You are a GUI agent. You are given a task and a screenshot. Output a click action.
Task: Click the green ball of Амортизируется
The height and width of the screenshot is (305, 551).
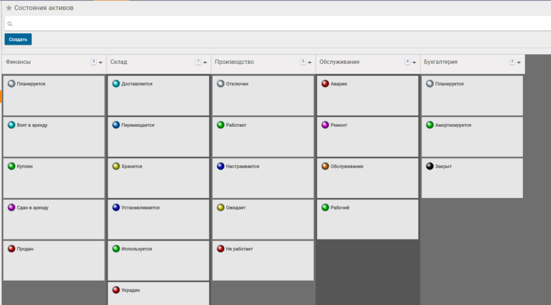click(430, 125)
